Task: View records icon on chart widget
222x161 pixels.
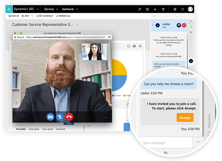Action: tap(134, 46)
